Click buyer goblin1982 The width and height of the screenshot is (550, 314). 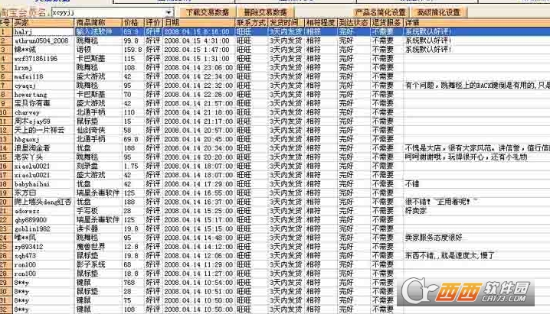click(32, 229)
